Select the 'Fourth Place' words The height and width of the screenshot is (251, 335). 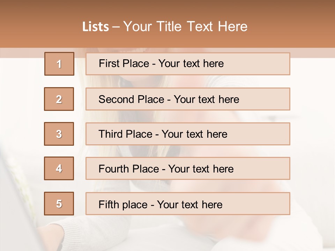pos(128,169)
